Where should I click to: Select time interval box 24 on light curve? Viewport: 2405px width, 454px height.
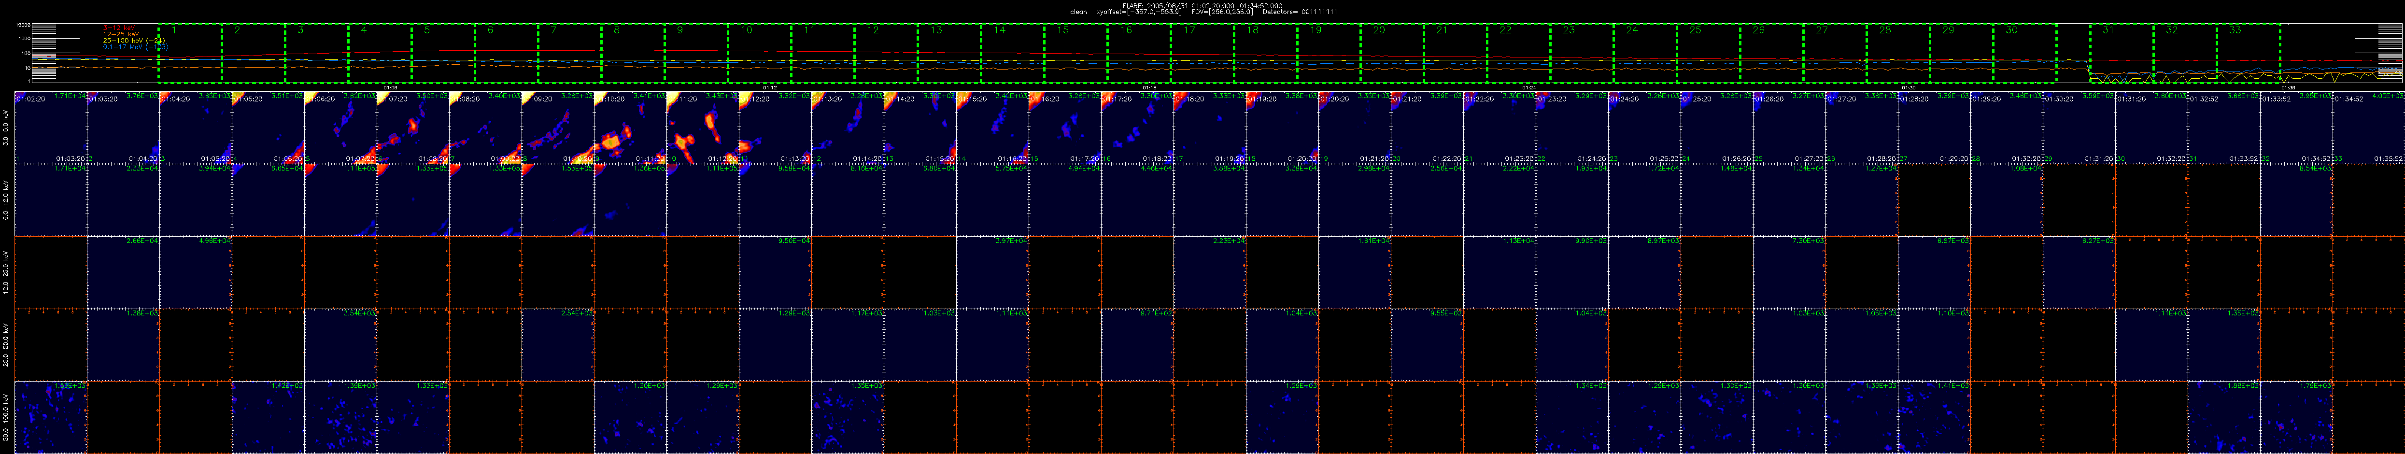[1646, 53]
